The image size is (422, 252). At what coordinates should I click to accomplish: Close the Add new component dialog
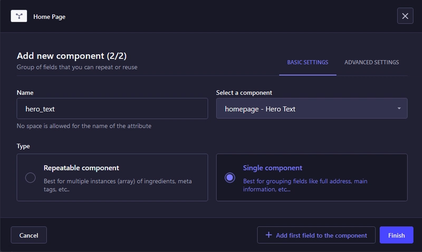click(405, 16)
